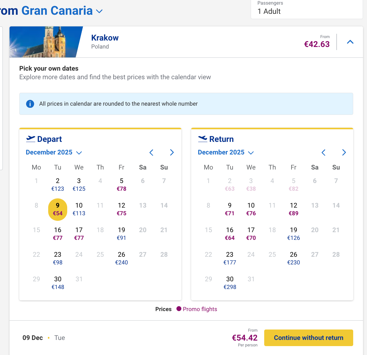Screen dimensions: 367x355
Task: Select departure on December 12 for €75
Action: coord(122,209)
